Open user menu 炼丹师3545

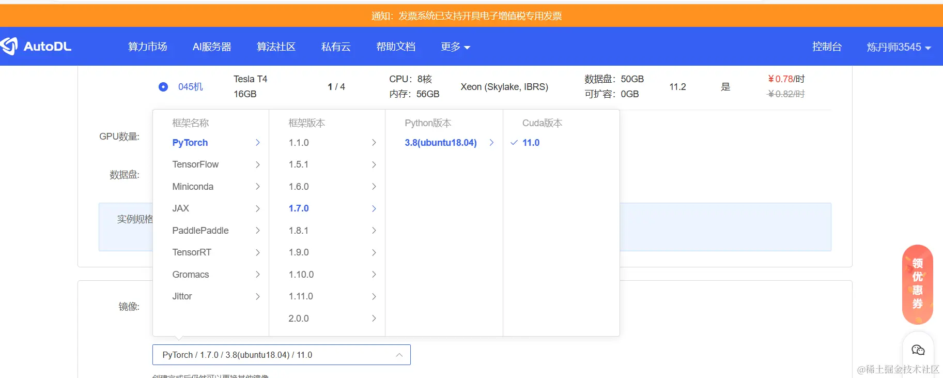pyautogui.click(x=899, y=47)
